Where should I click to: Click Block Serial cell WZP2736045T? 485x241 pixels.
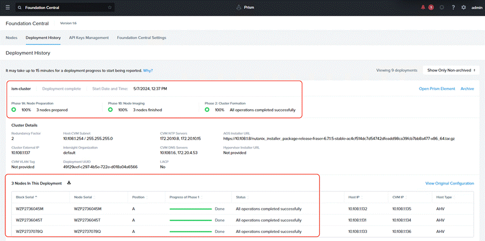[x=30, y=221]
